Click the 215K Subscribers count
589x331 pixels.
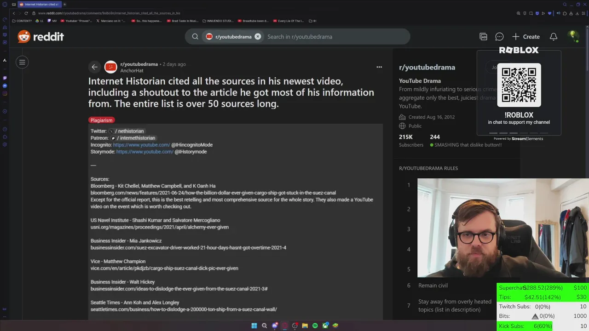[411, 141]
